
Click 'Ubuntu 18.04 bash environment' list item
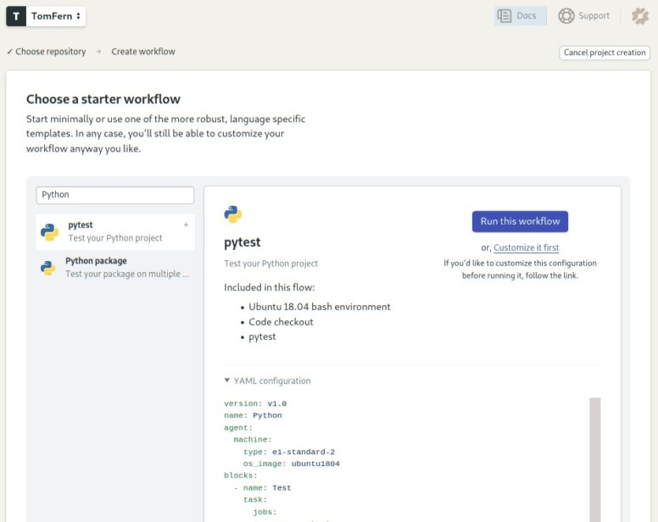click(320, 307)
